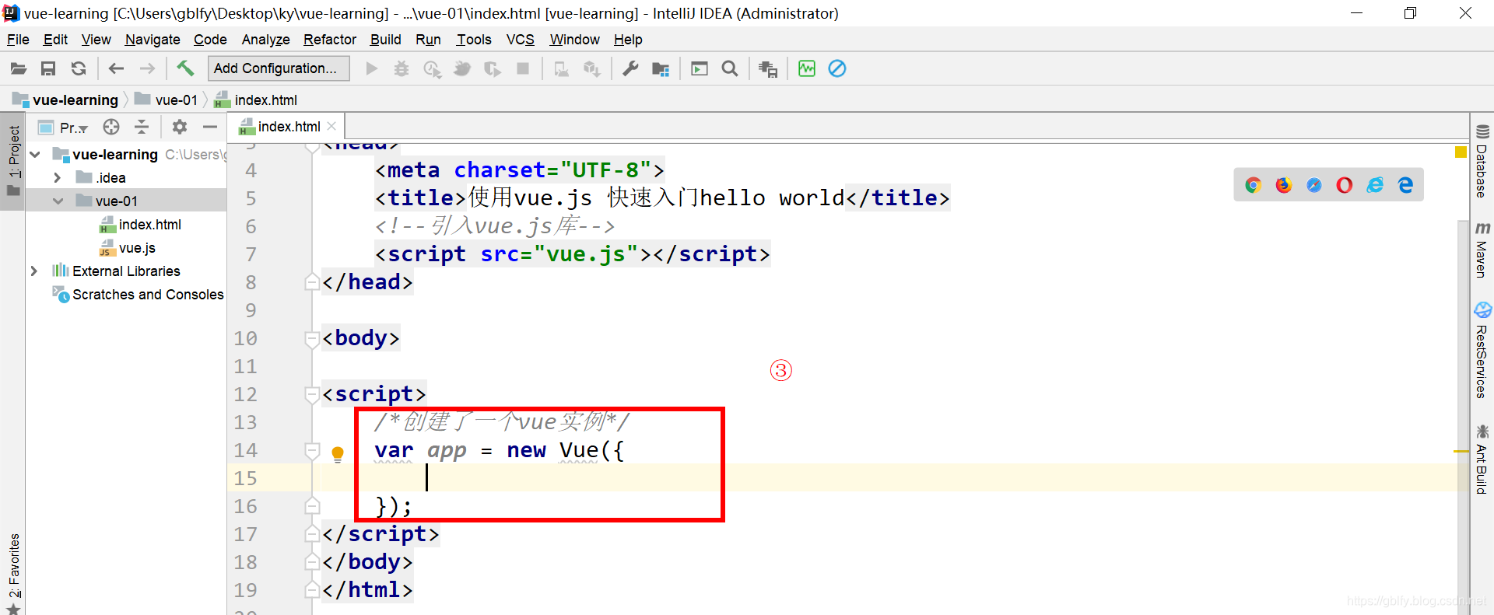Click the Search Everywhere magnifier icon

pyautogui.click(x=730, y=68)
